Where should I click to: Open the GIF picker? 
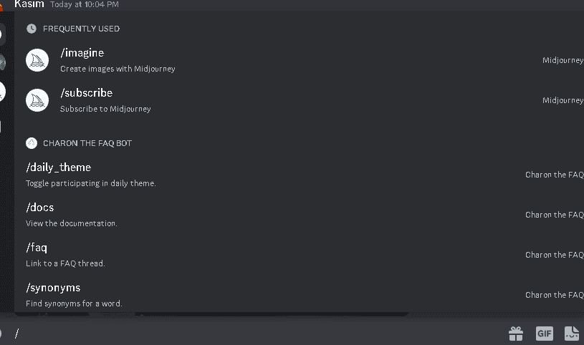coord(544,334)
